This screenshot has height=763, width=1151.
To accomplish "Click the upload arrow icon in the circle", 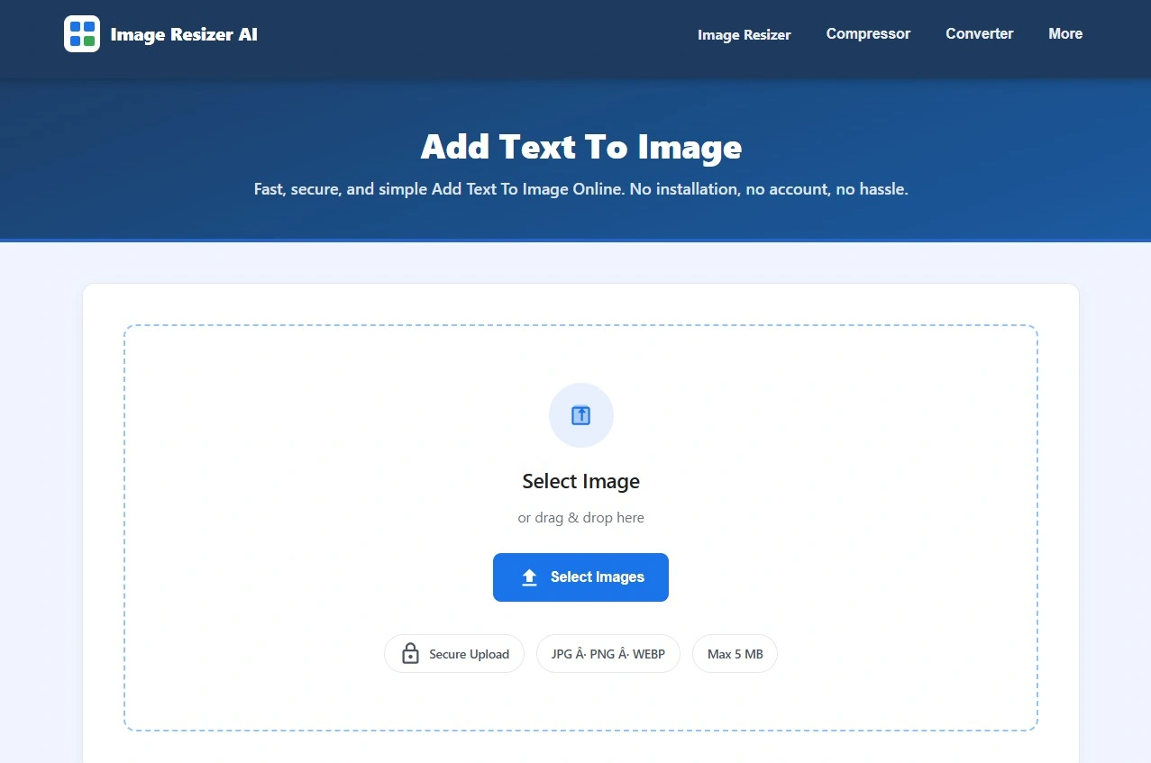I will coord(581,415).
